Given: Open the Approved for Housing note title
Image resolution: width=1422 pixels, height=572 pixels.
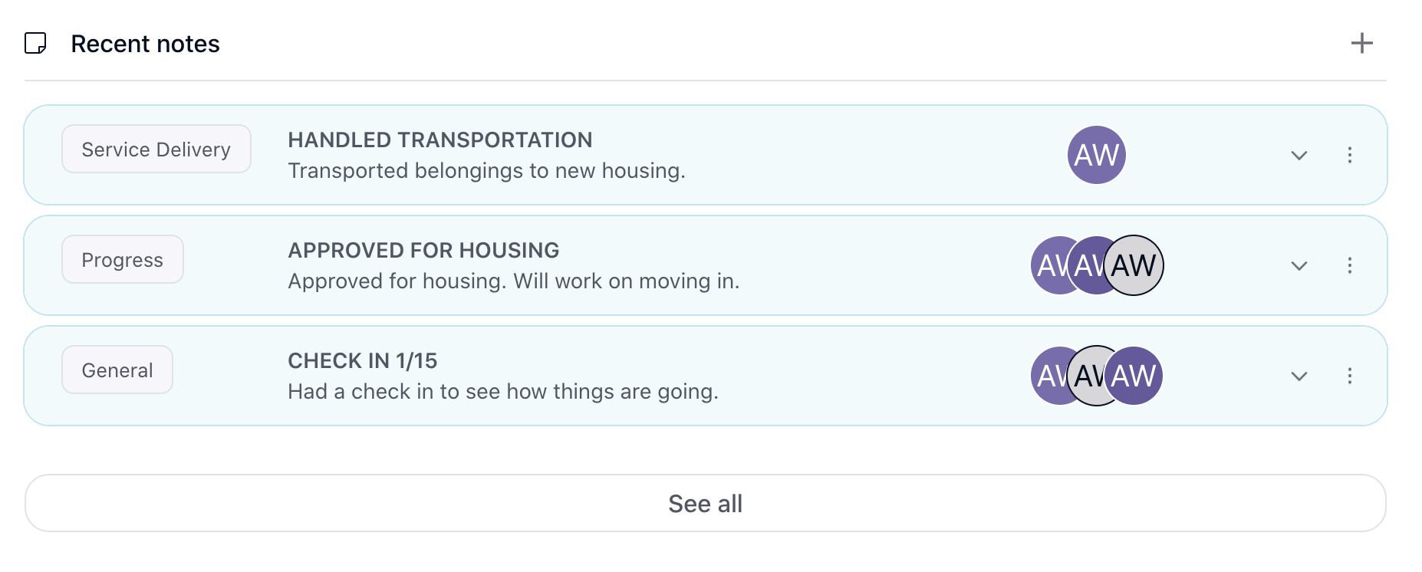Looking at the screenshot, I should 423,250.
